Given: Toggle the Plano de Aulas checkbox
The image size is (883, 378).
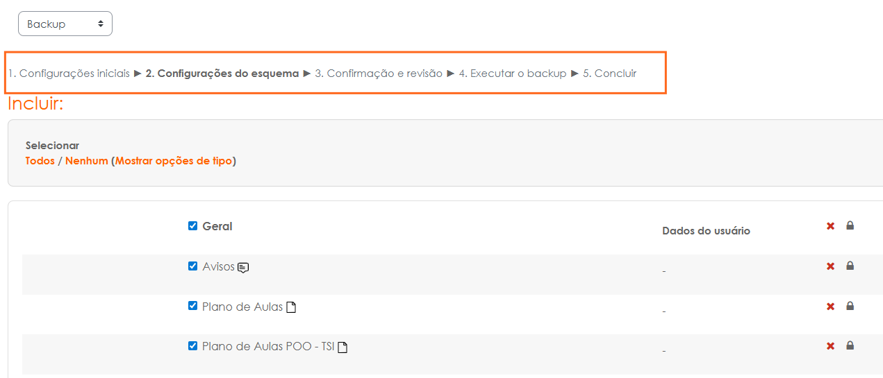Looking at the screenshot, I should [x=193, y=307].
